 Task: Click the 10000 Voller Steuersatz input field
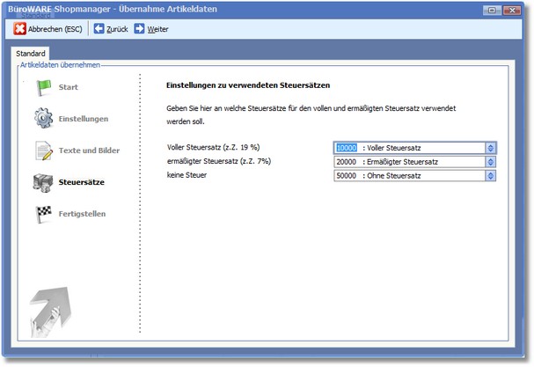[x=409, y=148]
